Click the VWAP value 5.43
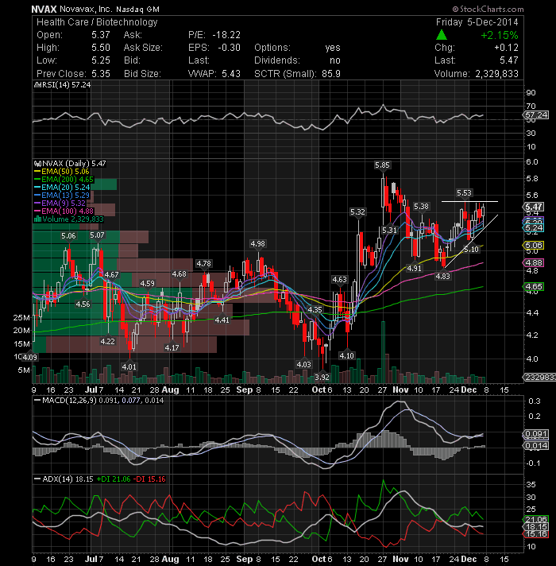556x566 pixels. 231,73
